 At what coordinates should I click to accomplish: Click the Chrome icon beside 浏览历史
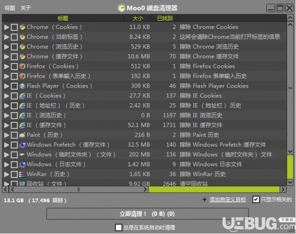coord(22,47)
